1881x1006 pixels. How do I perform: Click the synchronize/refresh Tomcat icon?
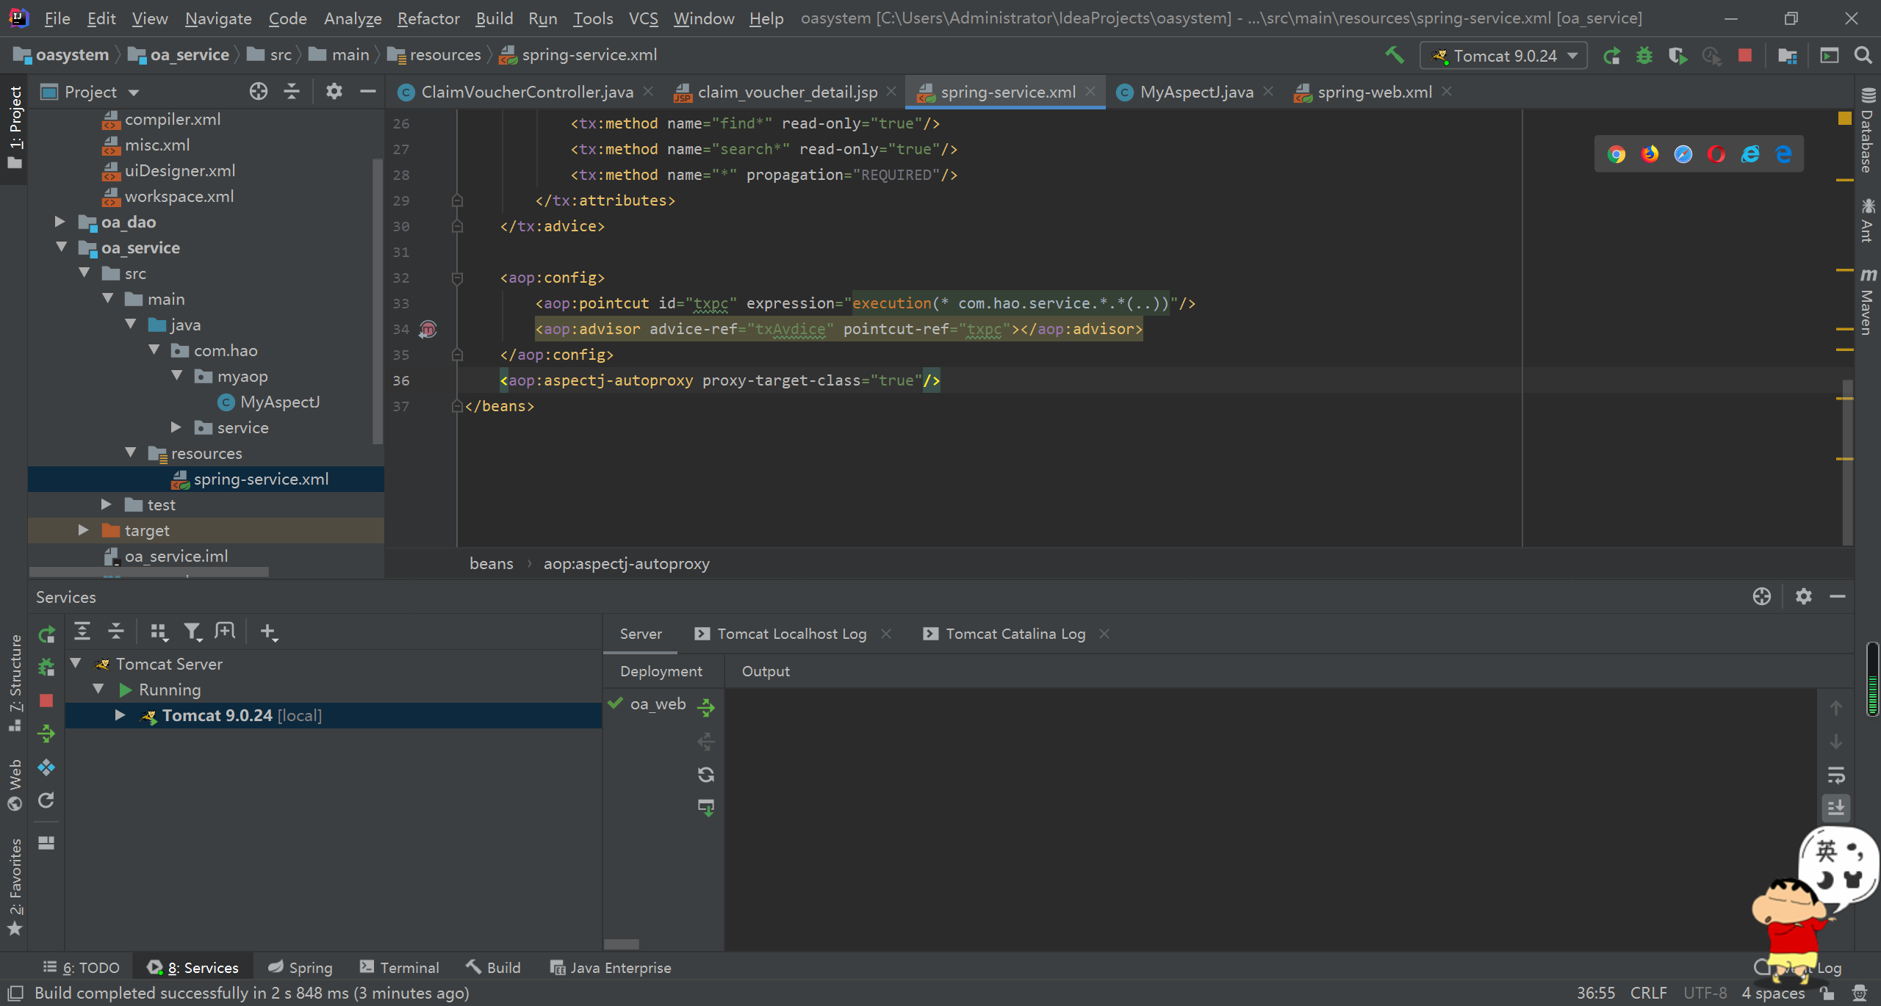(705, 773)
